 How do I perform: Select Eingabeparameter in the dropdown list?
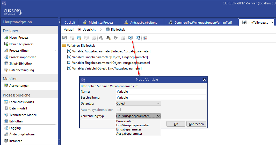point(129,129)
